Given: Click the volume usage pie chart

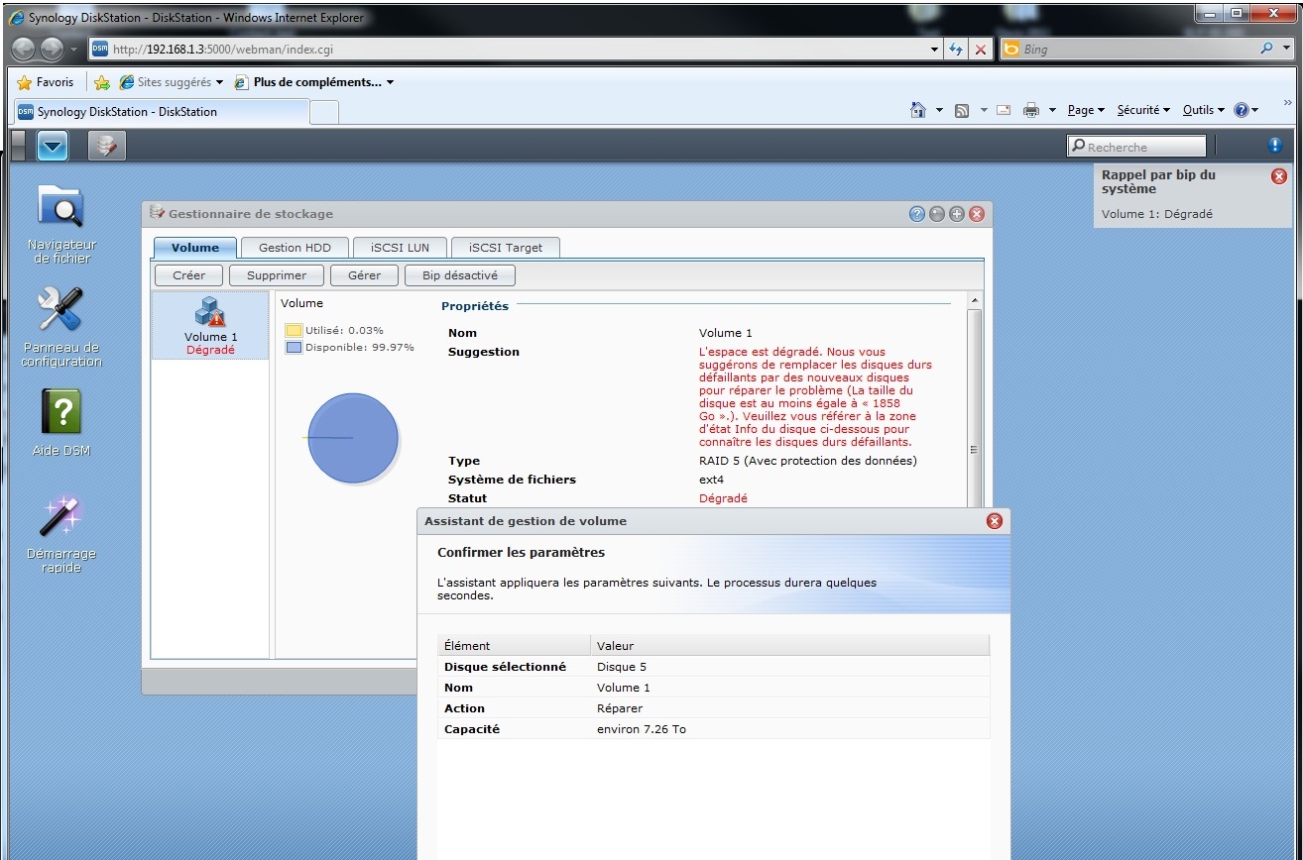Looking at the screenshot, I should [x=353, y=438].
